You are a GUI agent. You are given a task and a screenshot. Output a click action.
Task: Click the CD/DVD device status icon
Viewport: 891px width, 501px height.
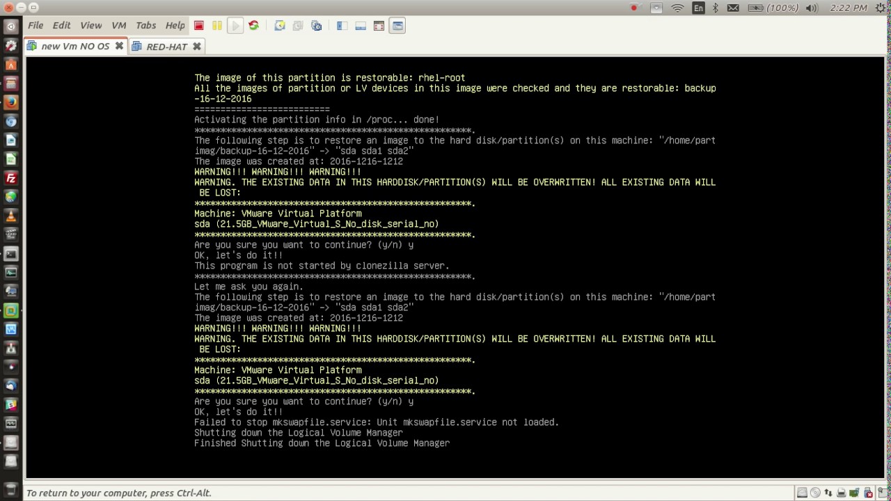click(815, 493)
